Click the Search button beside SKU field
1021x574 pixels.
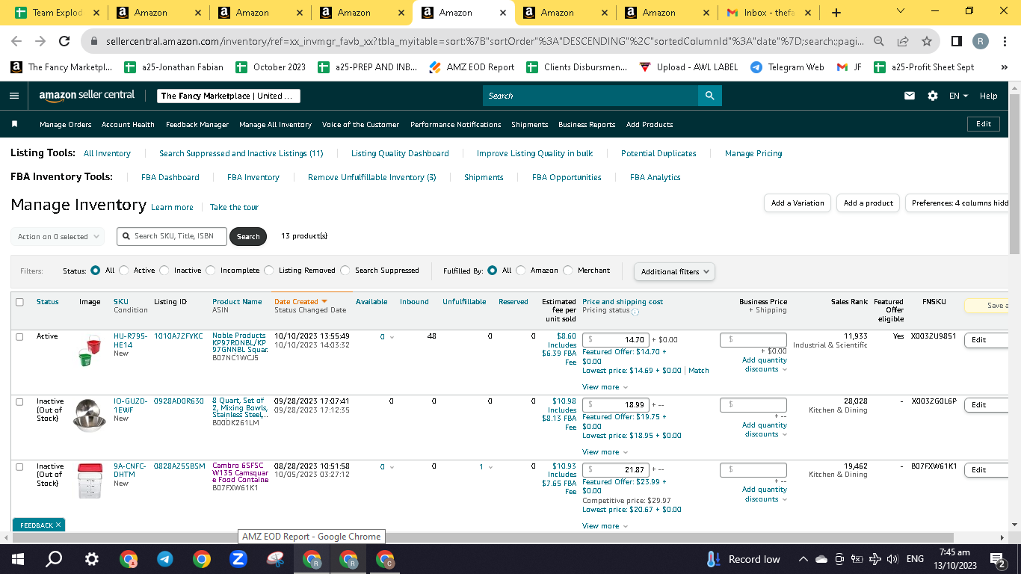(248, 237)
